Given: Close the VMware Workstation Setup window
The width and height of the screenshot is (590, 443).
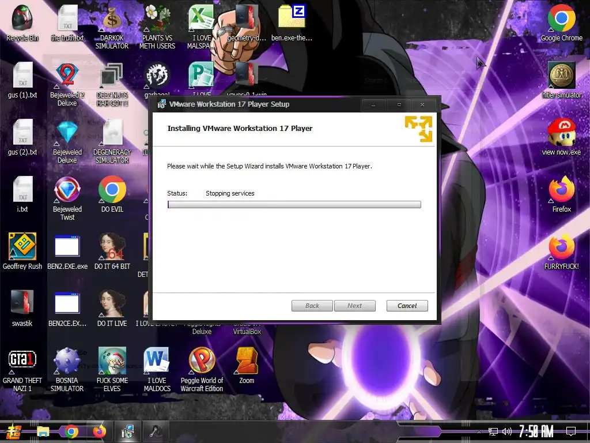Looking at the screenshot, I should [422, 105].
